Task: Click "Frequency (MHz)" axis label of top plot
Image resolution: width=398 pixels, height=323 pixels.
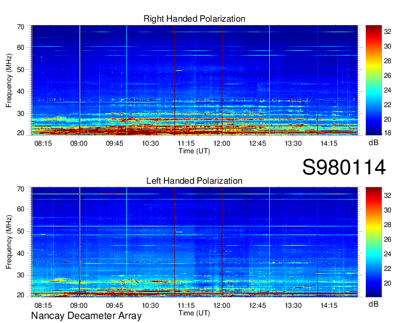Action: click(x=9, y=80)
